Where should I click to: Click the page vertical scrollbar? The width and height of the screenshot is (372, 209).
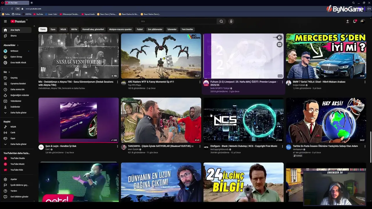coord(371,147)
